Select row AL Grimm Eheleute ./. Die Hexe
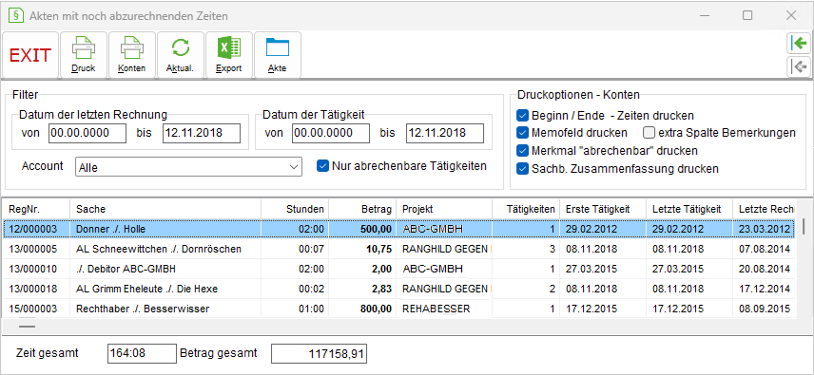Screen dimensions: 814x375 click(398, 289)
